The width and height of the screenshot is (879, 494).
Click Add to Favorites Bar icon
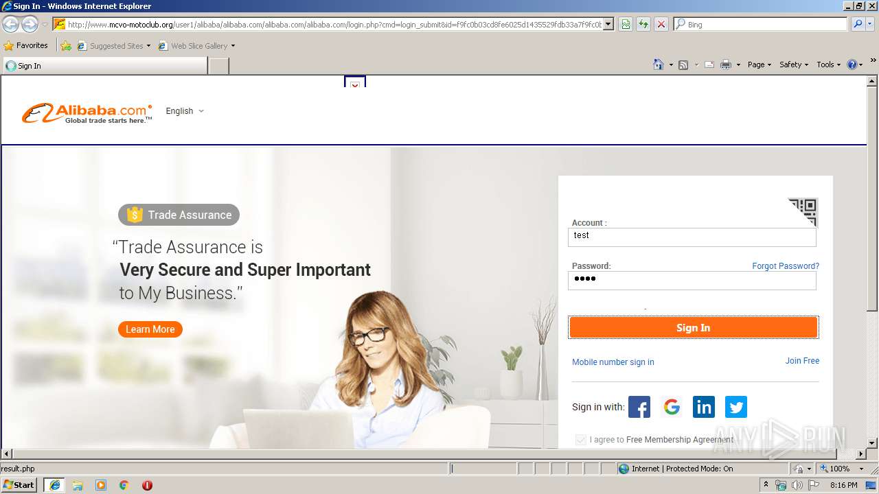click(x=66, y=46)
